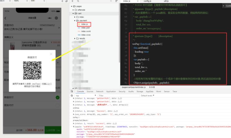Open the WiFi network dropdown
Viewport: 231px width, 138px height.
click(x=38, y=1)
